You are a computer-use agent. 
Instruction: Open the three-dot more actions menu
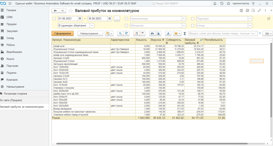pyautogui.click(x=265, y=11)
